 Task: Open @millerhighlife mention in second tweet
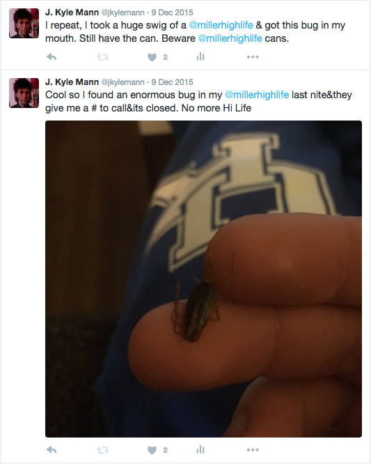pyautogui.click(x=257, y=95)
